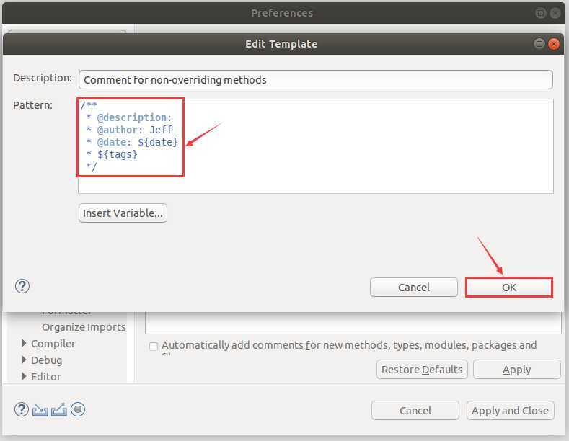Image resolution: width=569 pixels, height=441 pixels.
Task: Click the ${tags} variable in pattern
Action: tap(118, 154)
